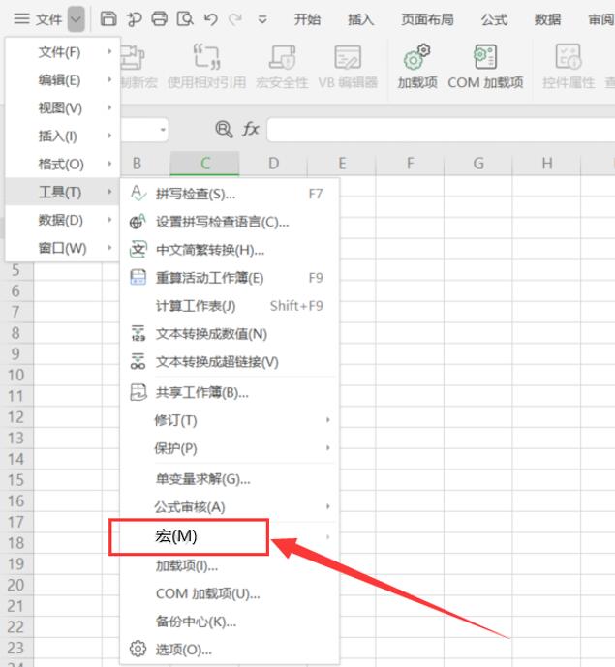The width and height of the screenshot is (615, 667).
Task: Choose 单变量求解(G) menu item
Action: pos(230,479)
